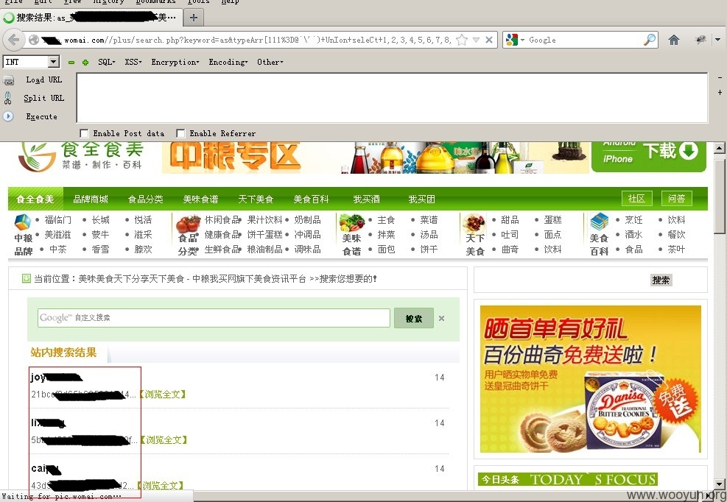Open the browser home page icon
The image size is (727, 502).
pyautogui.click(x=674, y=40)
